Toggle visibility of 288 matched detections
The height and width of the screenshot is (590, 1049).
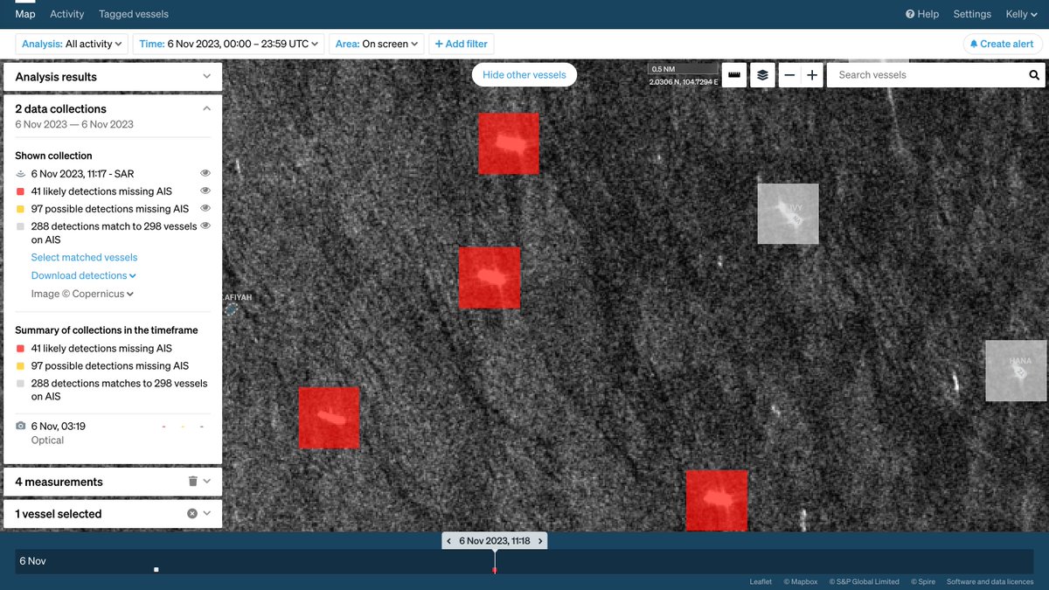tap(205, 226)
